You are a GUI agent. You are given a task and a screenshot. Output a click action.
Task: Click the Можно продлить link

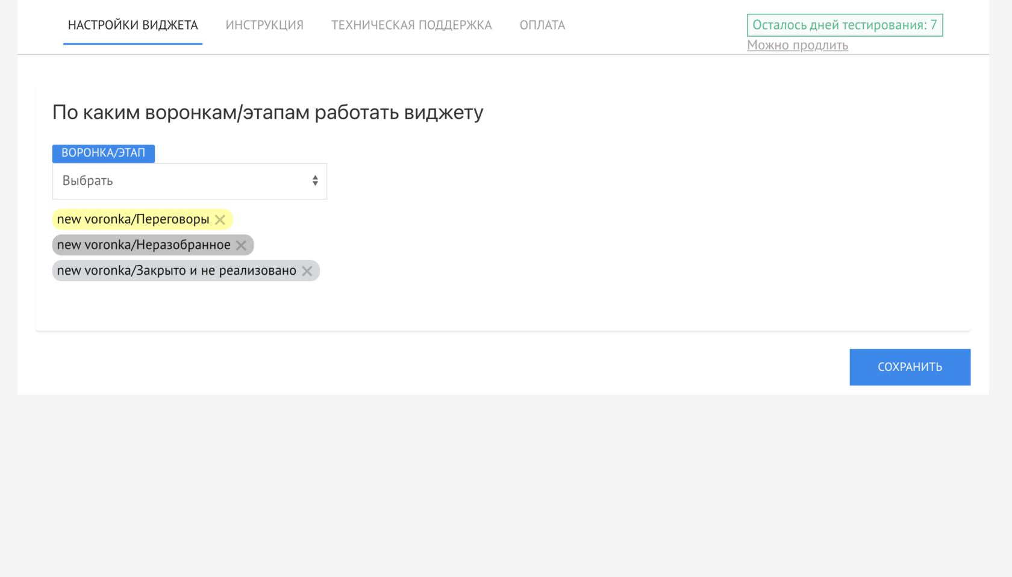pyautogui.click(x=798, y=45)
